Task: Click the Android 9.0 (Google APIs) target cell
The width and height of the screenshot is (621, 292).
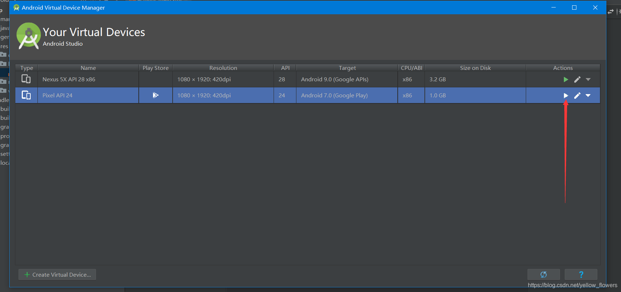Action: pyautogui.click(x=347, y=79)
